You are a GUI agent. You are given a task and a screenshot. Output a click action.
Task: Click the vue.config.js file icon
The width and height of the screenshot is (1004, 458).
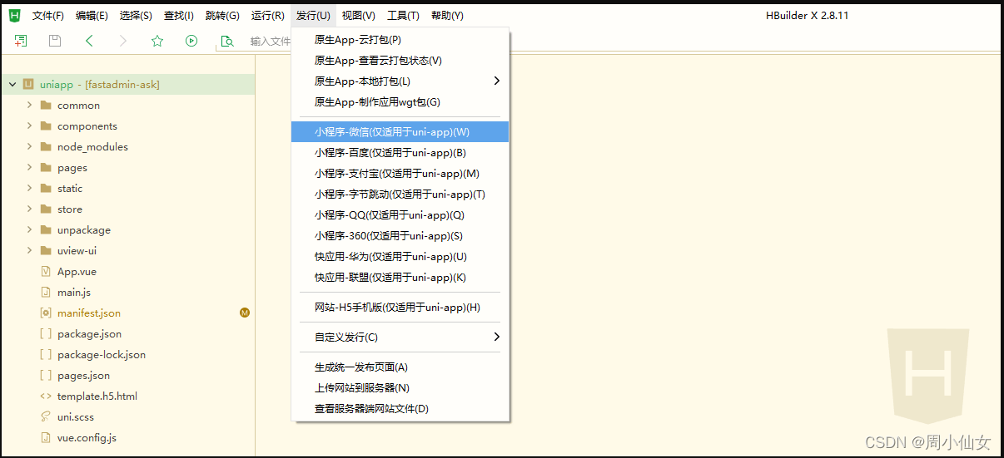pyautogui.click(x=46, y=438)
